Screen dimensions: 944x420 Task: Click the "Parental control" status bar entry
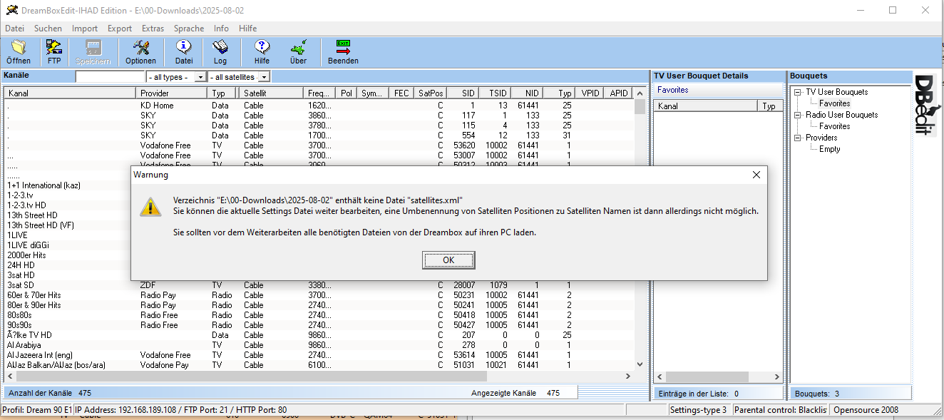pyautogui.click(x=779, y=410)
